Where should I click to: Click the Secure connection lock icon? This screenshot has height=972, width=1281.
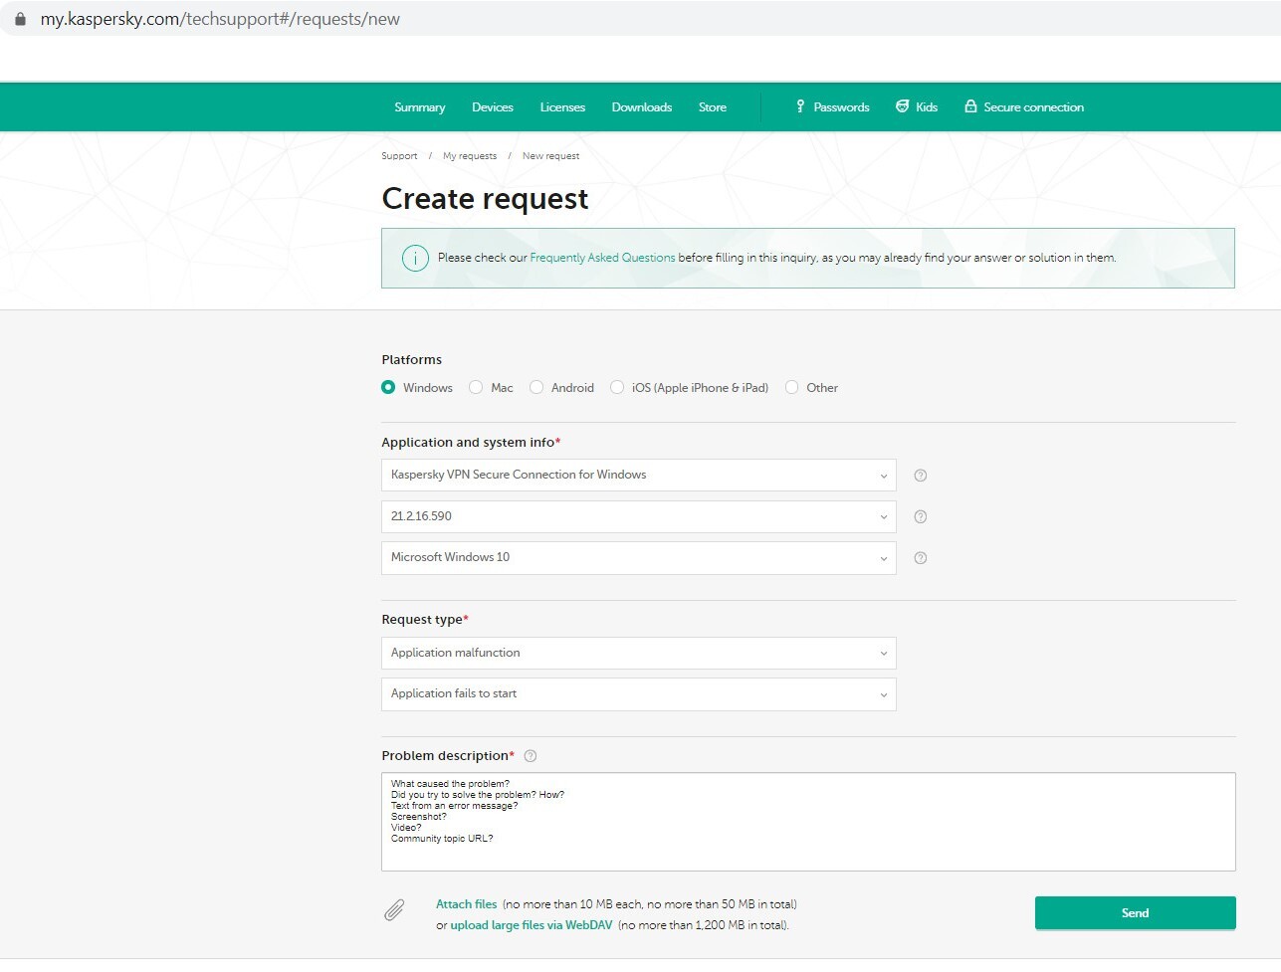pos(970,106)
